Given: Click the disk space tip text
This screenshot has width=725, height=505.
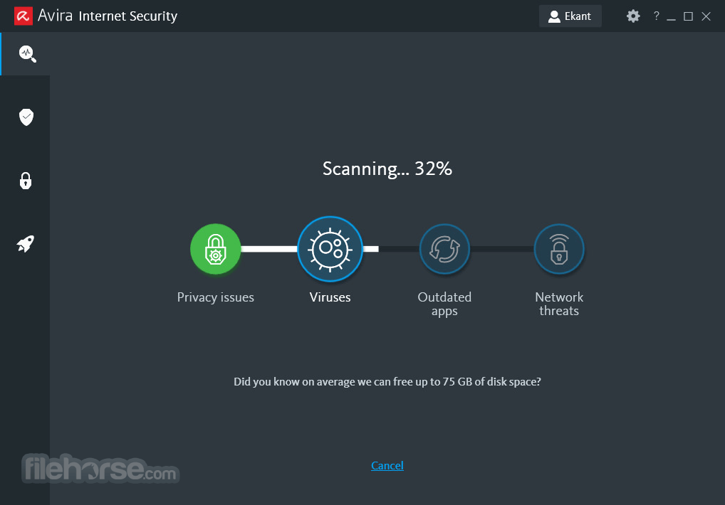Looking at the screenshot, I should [387, 382].
